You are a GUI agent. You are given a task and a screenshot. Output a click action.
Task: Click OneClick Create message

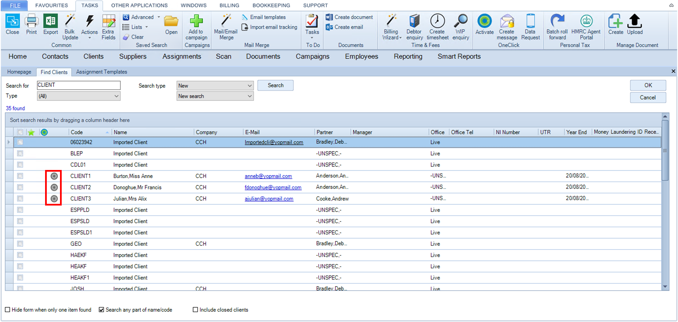tap(507, 21)
